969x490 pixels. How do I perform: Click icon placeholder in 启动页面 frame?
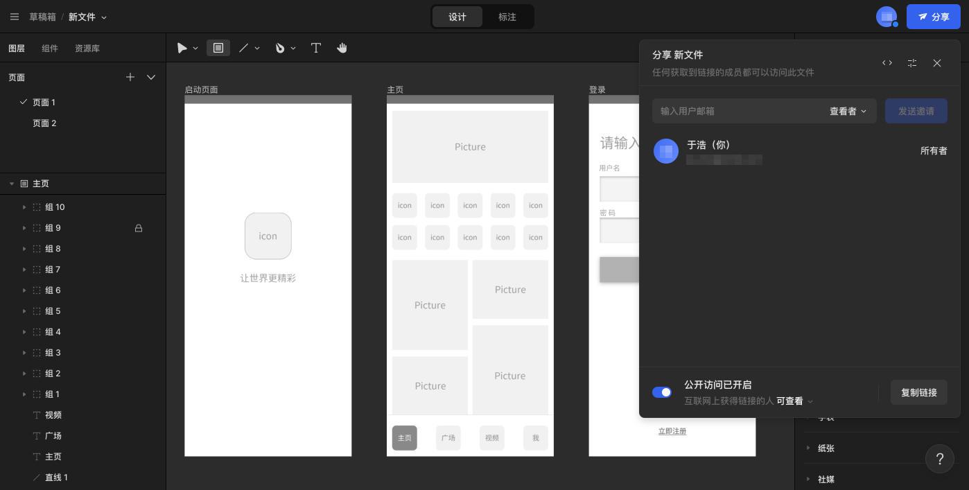(x=268, y=236)
